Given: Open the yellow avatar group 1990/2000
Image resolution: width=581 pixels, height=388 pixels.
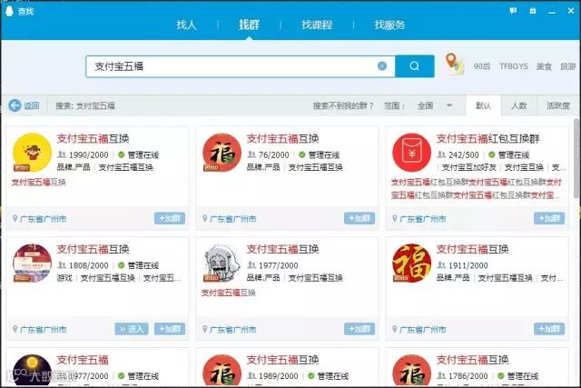Looking at the screenshot, I should [33, 152].
